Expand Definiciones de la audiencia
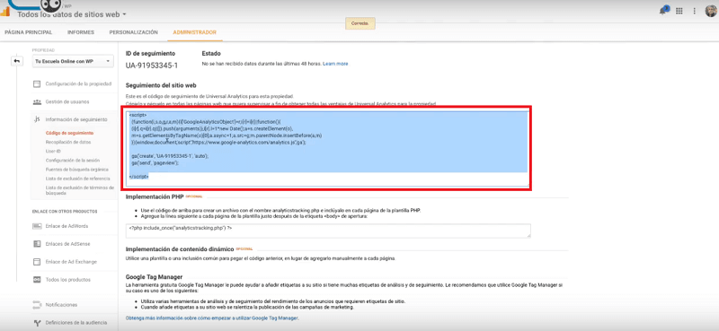 point(76,323)
